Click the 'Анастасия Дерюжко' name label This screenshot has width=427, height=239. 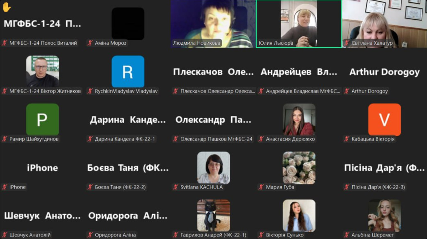[x=290, y=139]
